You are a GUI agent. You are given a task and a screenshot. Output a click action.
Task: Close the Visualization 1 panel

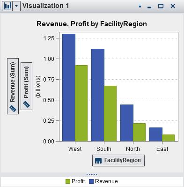pyautogui.click(x=173, y=6)
